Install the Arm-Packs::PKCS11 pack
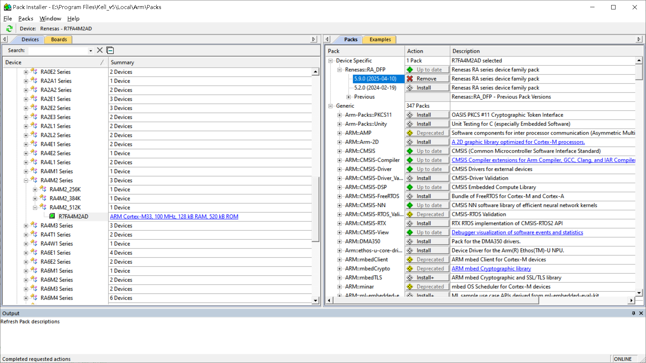 [x=427, y=115]
